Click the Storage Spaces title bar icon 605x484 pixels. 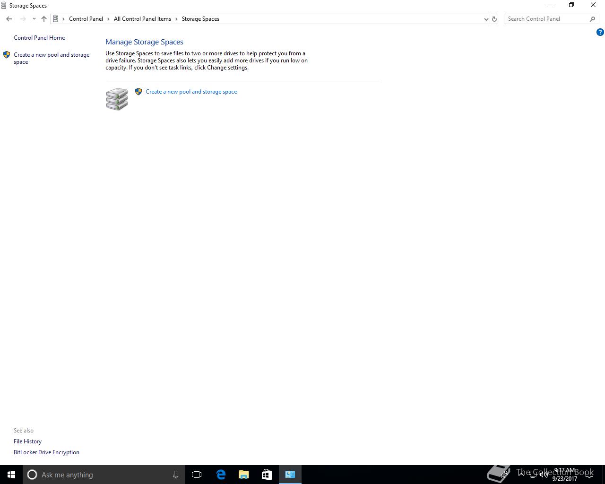pos(4,6)
